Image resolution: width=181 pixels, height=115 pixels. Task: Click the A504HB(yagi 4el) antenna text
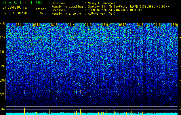102,14
